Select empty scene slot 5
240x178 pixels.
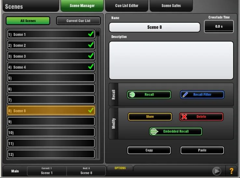(51, 78)
